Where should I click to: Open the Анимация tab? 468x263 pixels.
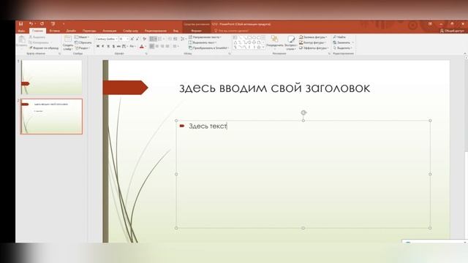(110, 31)
